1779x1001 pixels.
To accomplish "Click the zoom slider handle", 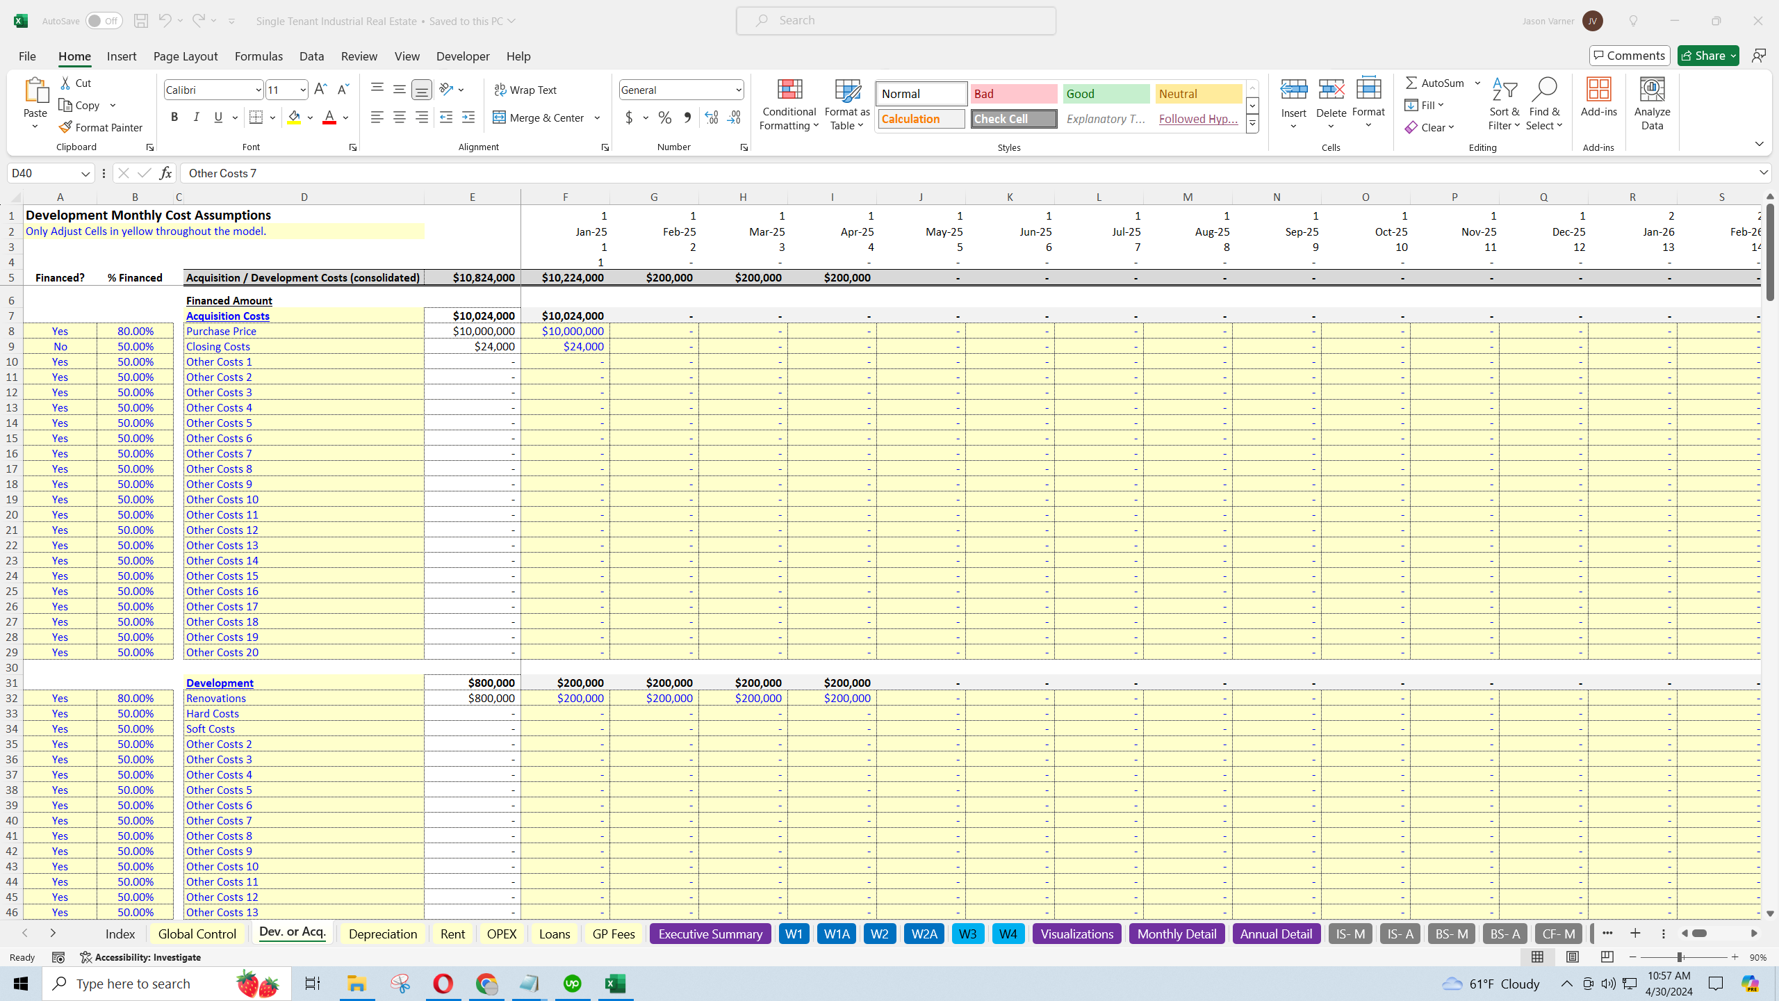I will point(1680,957).
